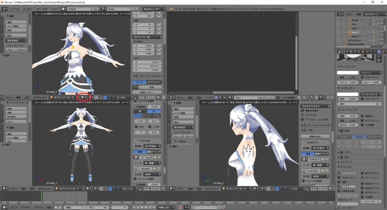This screenshot has width=387, height=210.
Task: Open the ファイル menu
Action: coord(15,9)
